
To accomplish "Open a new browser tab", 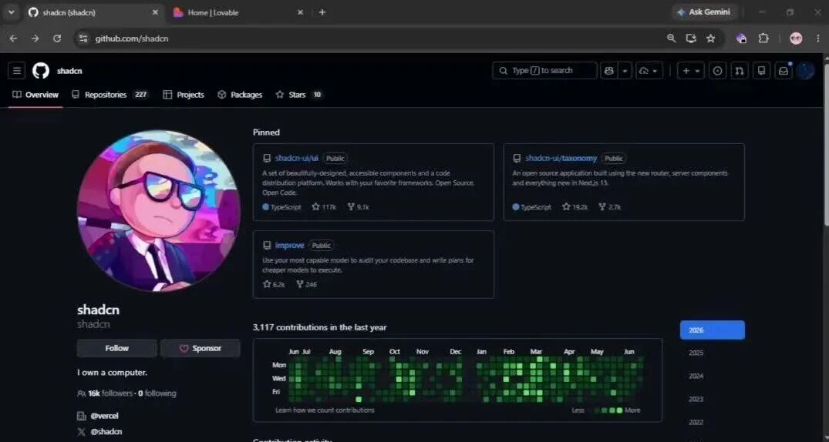I will coord(322,12).
